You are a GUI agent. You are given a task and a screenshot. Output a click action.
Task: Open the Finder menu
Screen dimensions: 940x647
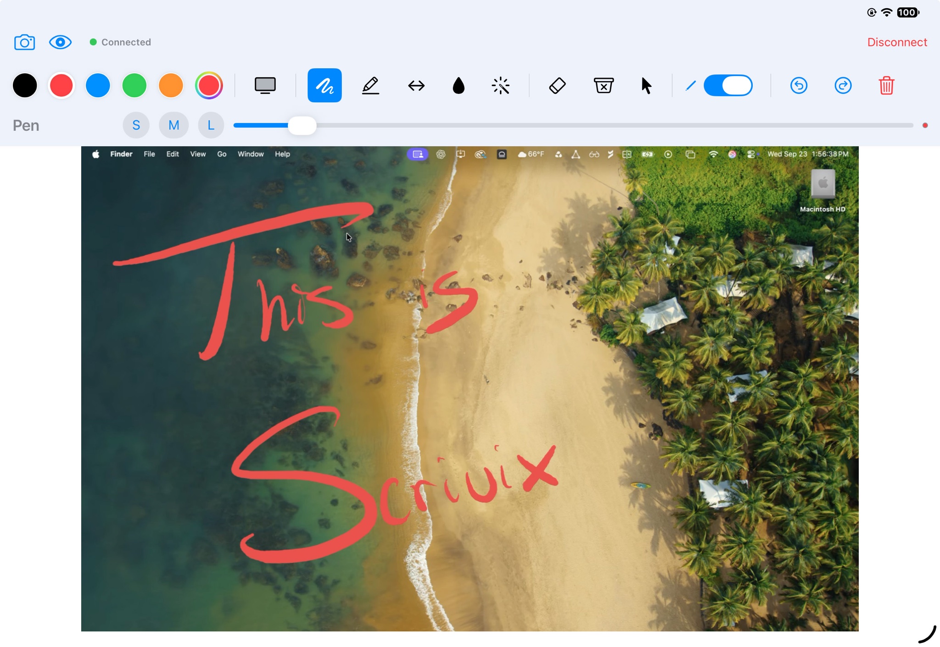[x=121, y=154]
